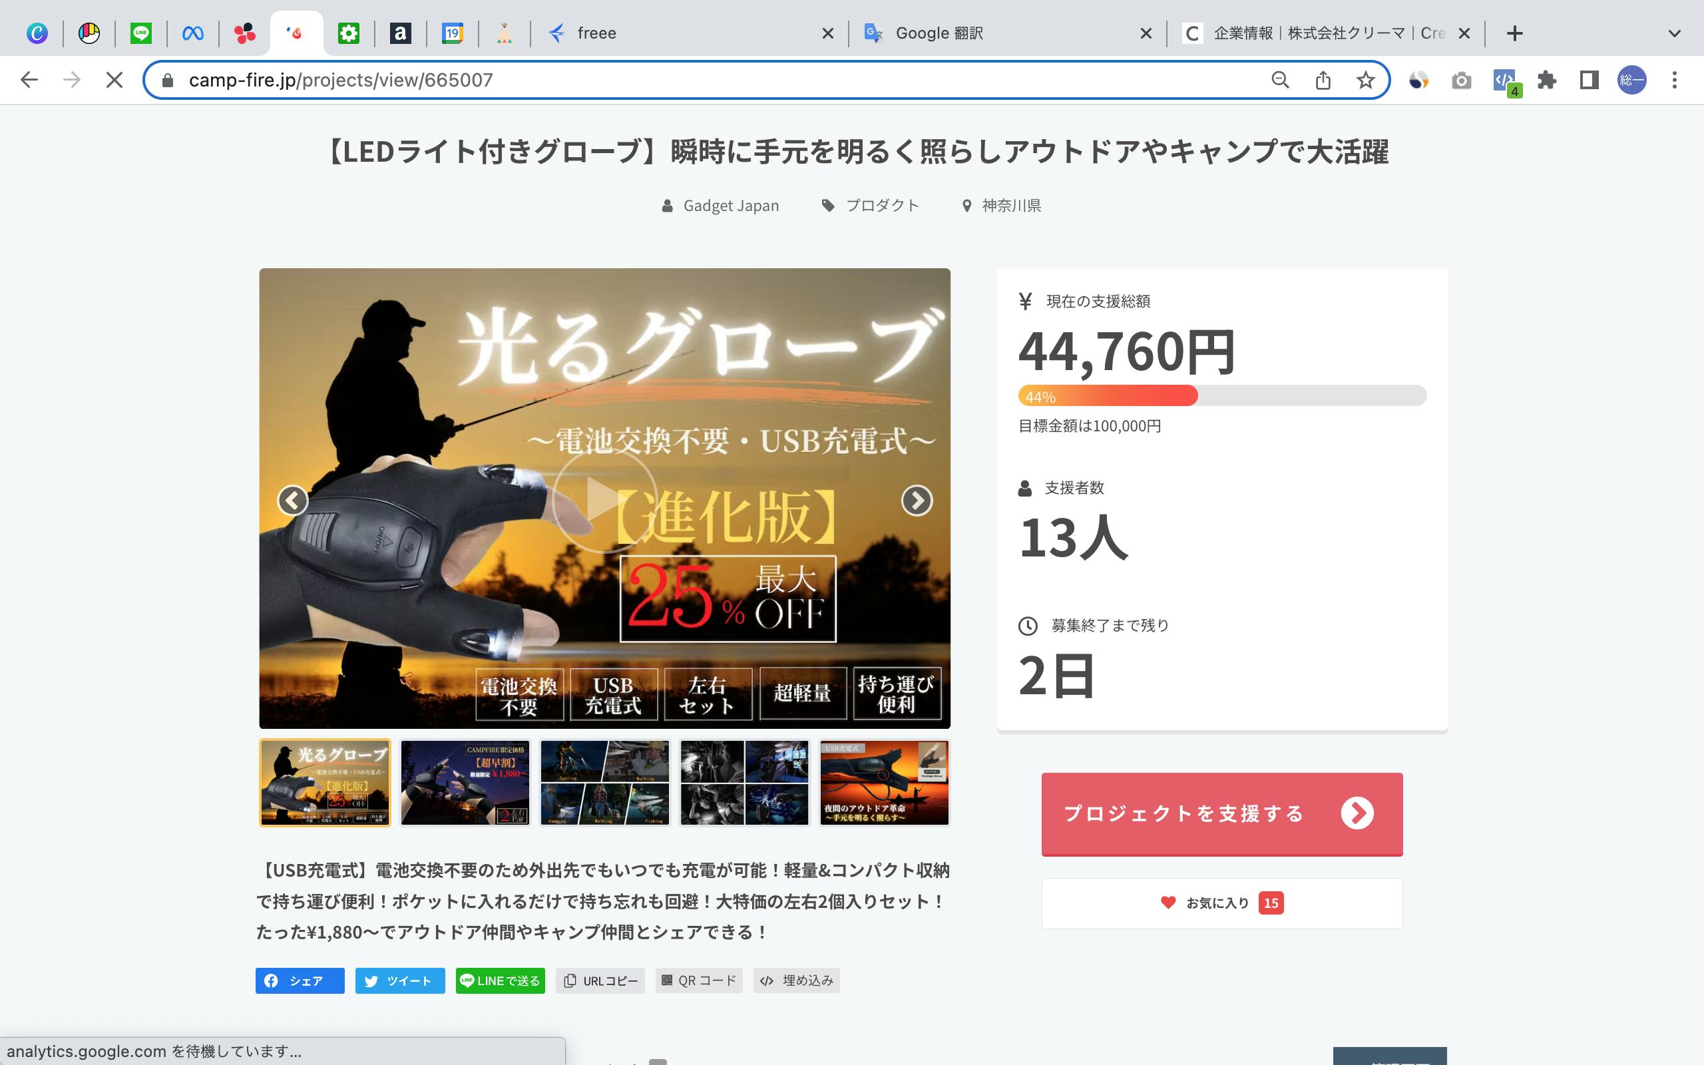Expand the tab search dropdown arrow

pyautogui.click(x=1675, y=33)
